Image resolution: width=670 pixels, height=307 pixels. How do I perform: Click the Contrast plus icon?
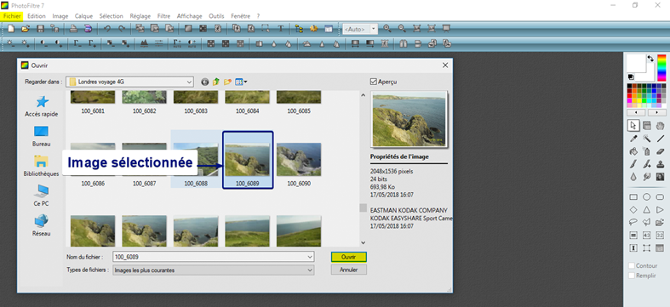[x=59, y=43]
